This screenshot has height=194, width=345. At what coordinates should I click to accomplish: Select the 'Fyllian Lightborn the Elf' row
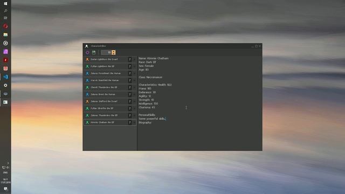click(110, 66)
